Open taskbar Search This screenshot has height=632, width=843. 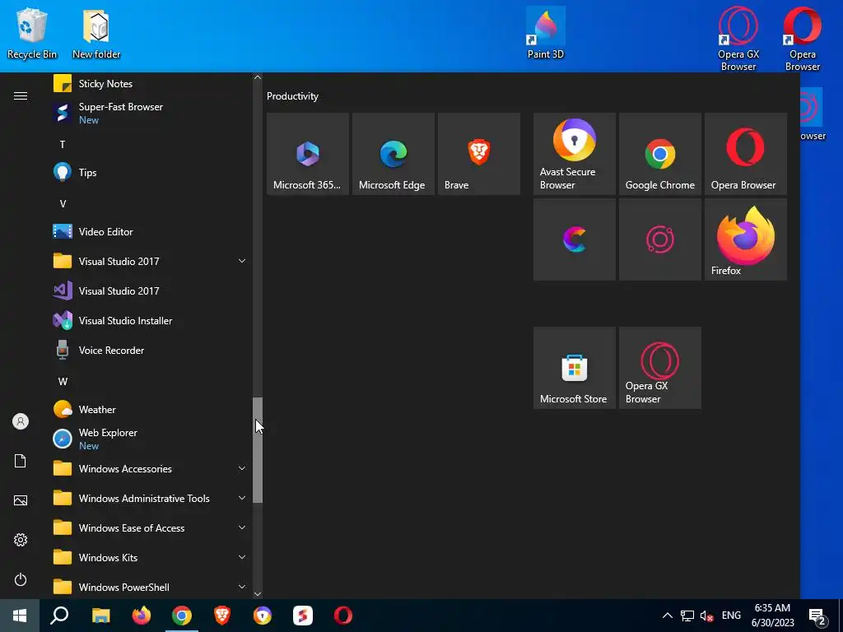point(59,616)
